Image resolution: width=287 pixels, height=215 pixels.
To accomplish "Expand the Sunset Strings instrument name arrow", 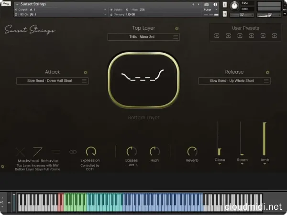I will (17, 4).
